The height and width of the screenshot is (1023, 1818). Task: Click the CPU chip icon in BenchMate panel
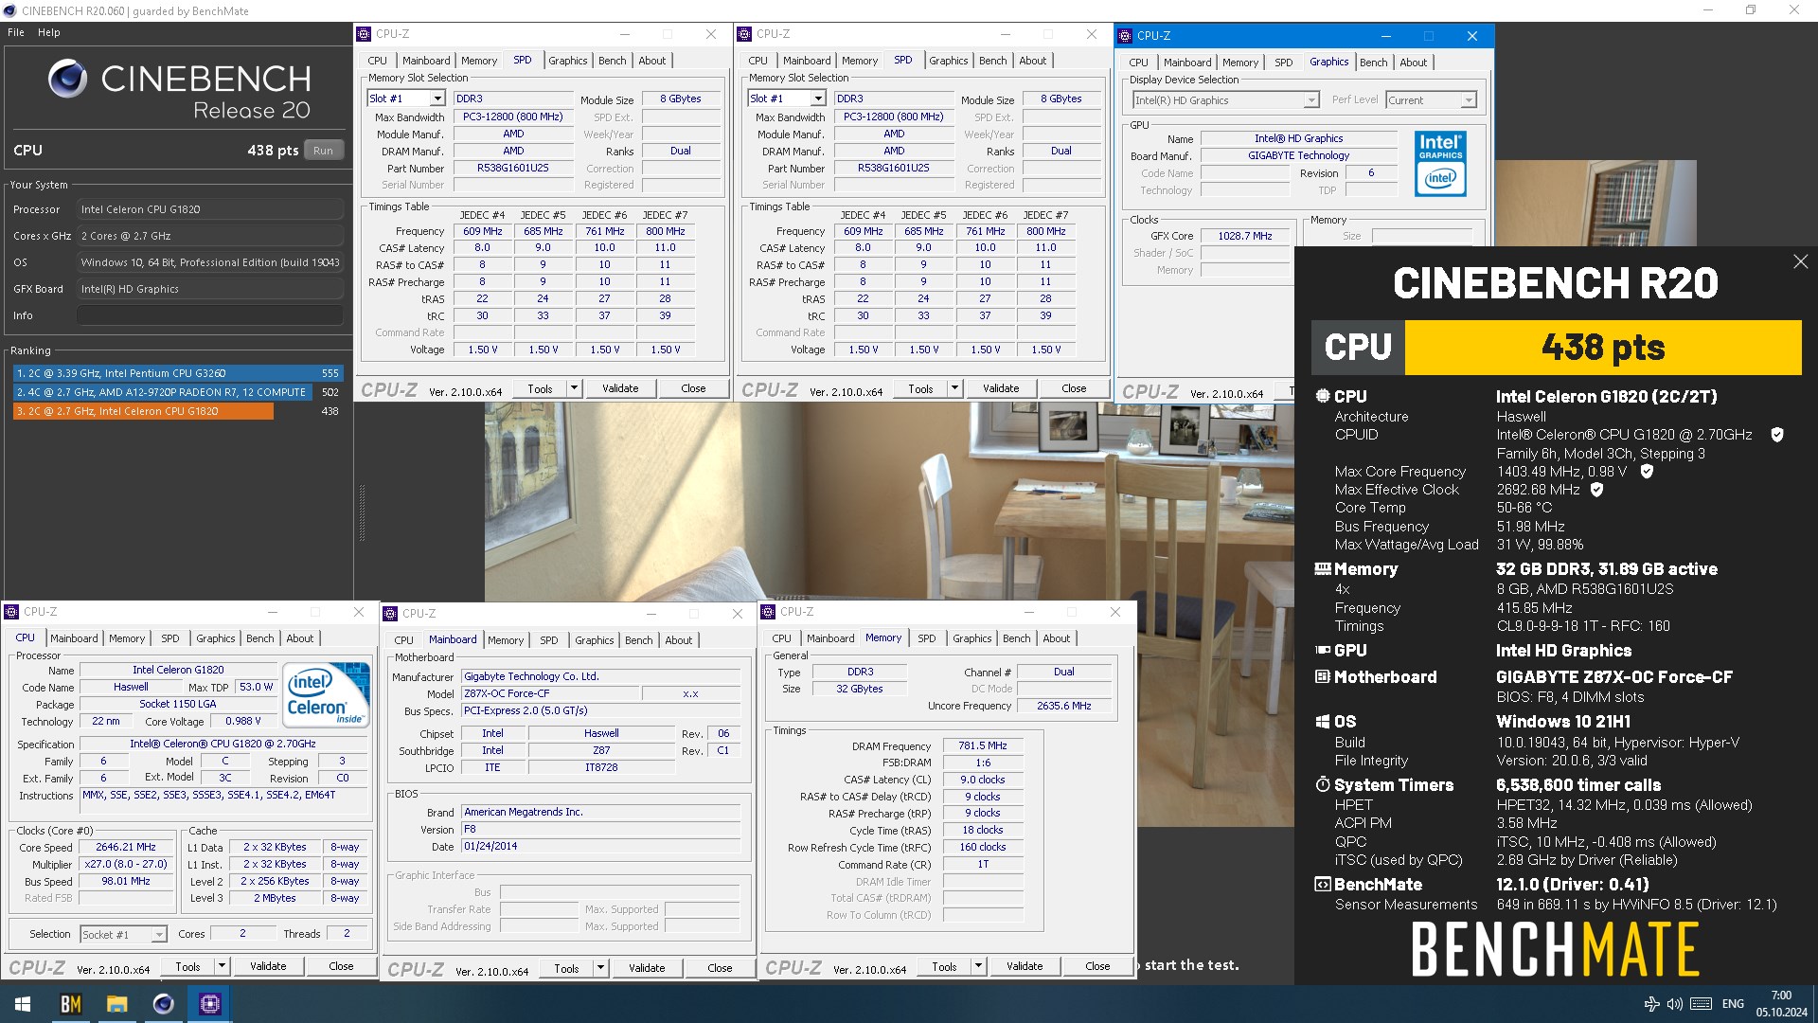coord(1323,397)
